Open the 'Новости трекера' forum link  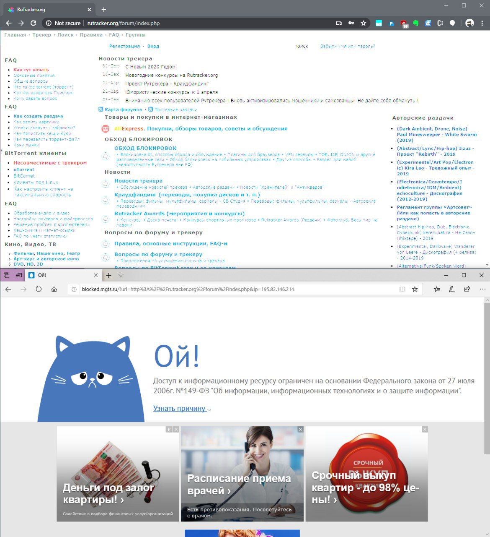pyautogui.click(x=138, y=181)
